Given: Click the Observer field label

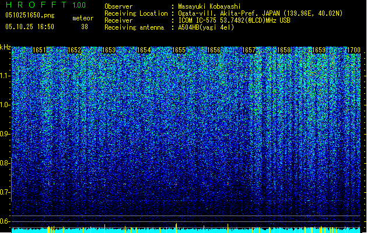Looking at the screenshot, I should [118, 6].
